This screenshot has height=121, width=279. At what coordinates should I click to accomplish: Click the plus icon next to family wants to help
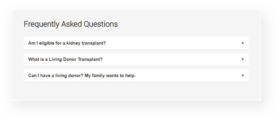[242, 75]
